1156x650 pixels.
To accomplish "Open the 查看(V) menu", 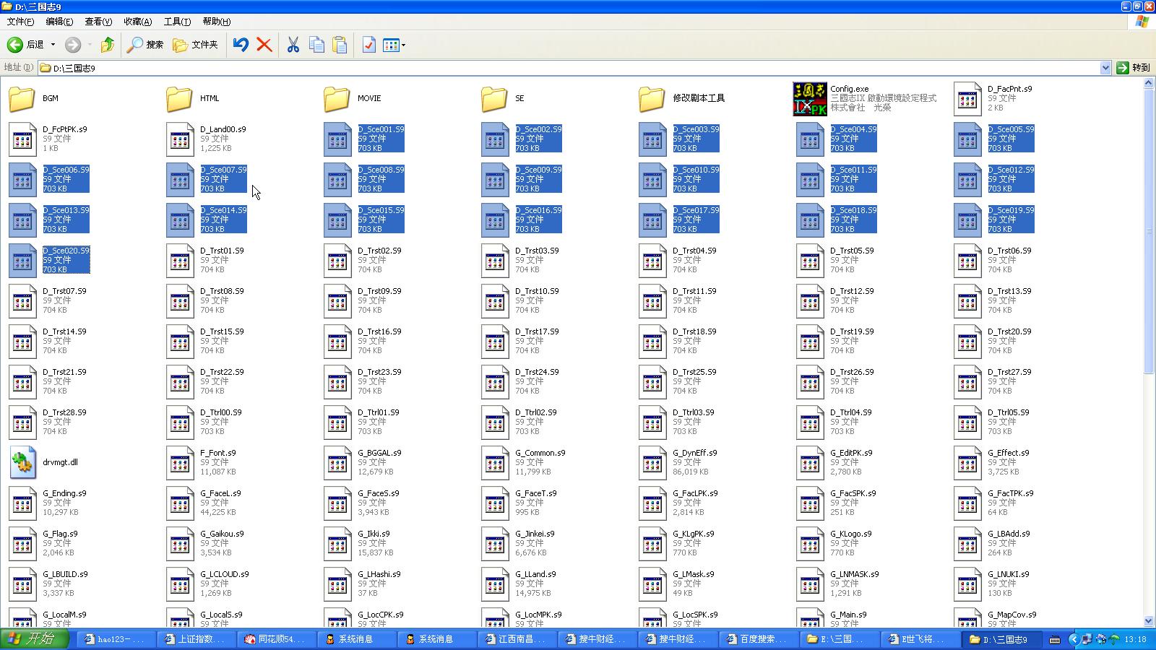I will 98,22.
